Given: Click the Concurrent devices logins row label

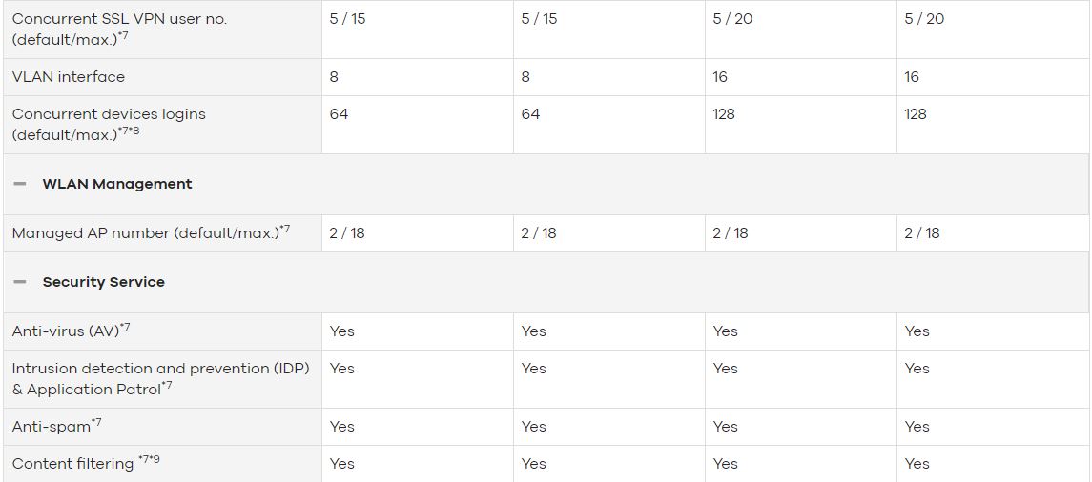Looking at the screenshot, I should click(109, 114).
